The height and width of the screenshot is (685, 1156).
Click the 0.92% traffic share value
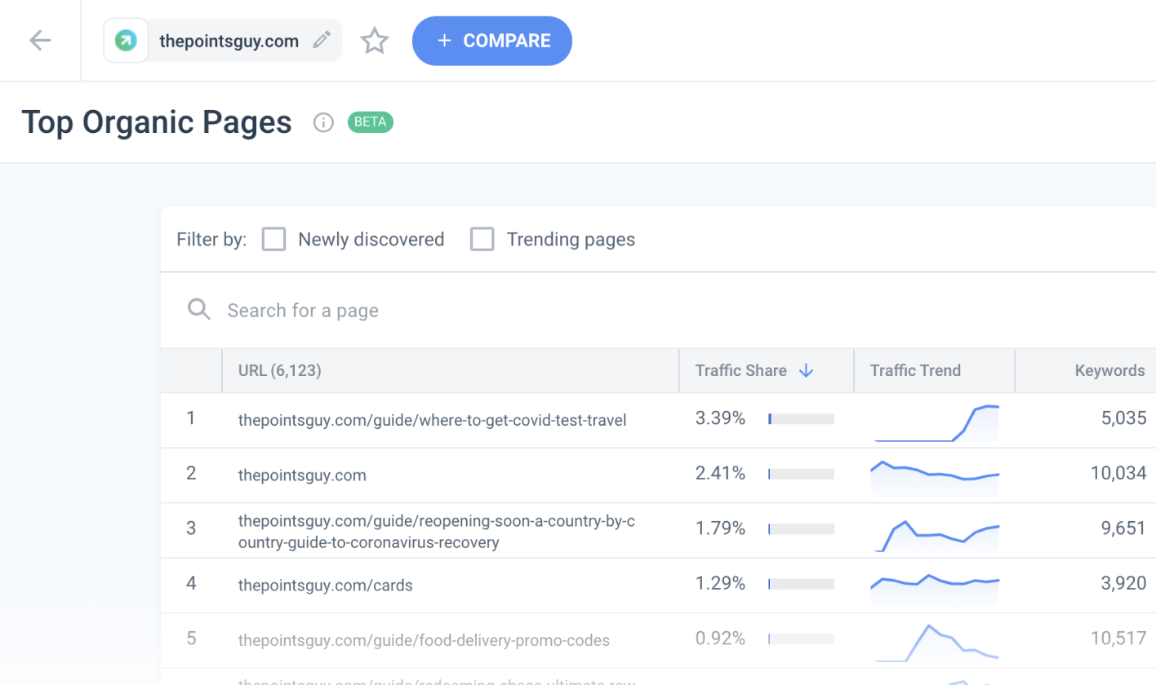[x=720, y=639]
